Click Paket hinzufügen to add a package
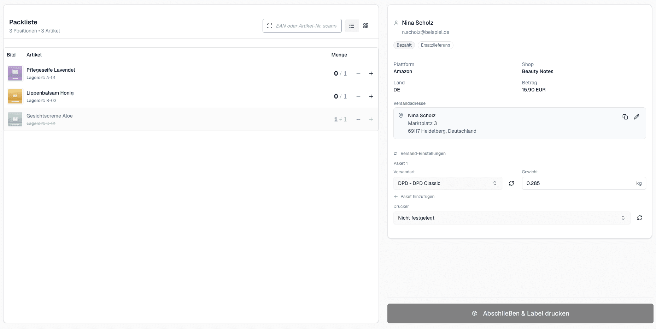 (414, 197)
